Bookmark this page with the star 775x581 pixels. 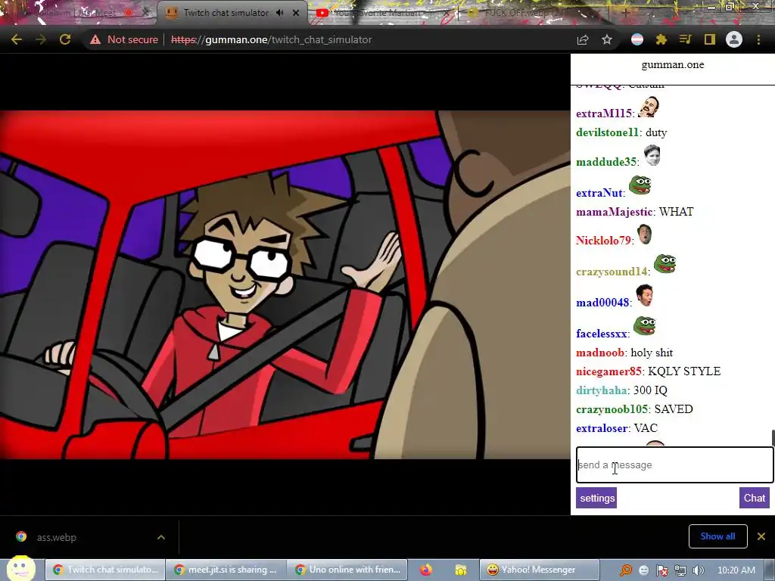click(x=607, y=40)
